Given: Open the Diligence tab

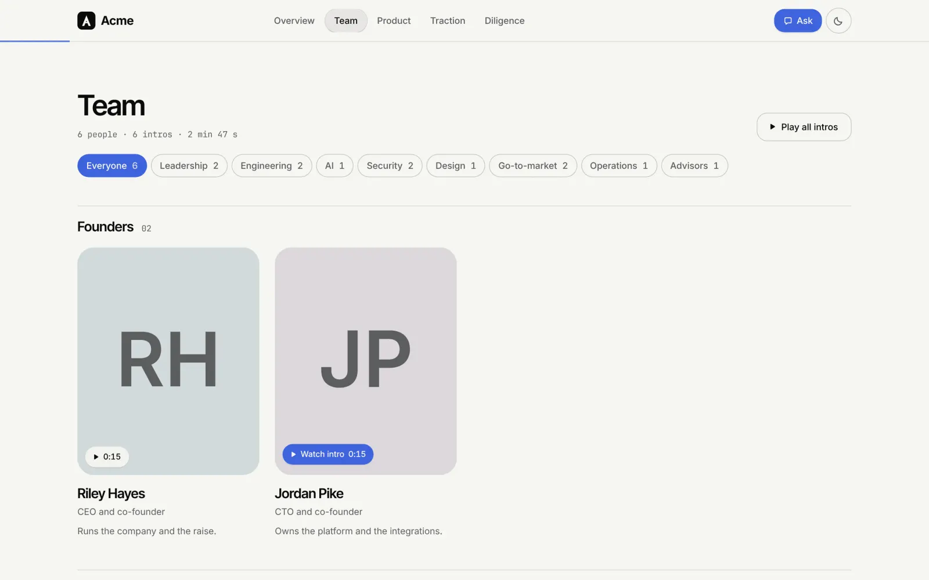Looking at the screenshot, I should 505,21.
